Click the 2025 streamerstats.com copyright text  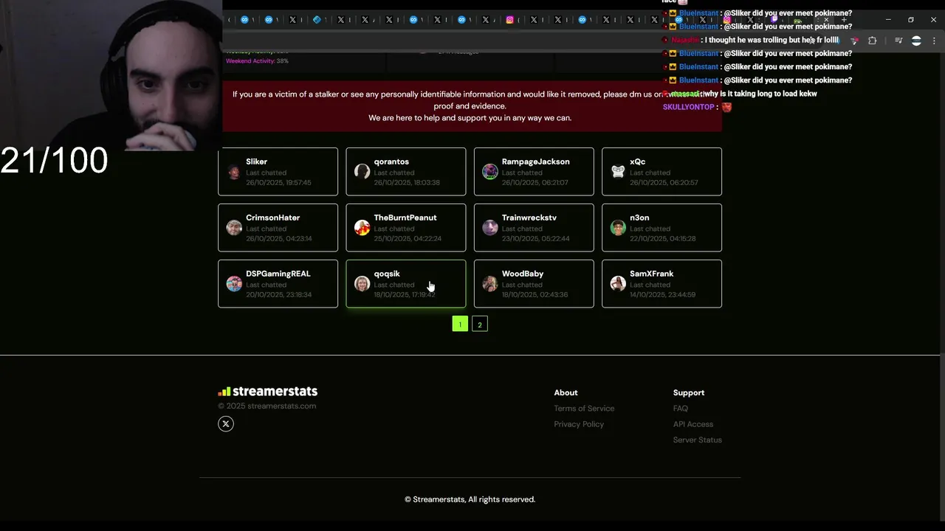pyautogui.click(x=267, y=406)
